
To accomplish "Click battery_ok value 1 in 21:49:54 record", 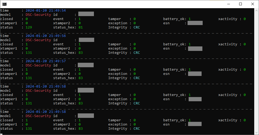I will 190,19.
